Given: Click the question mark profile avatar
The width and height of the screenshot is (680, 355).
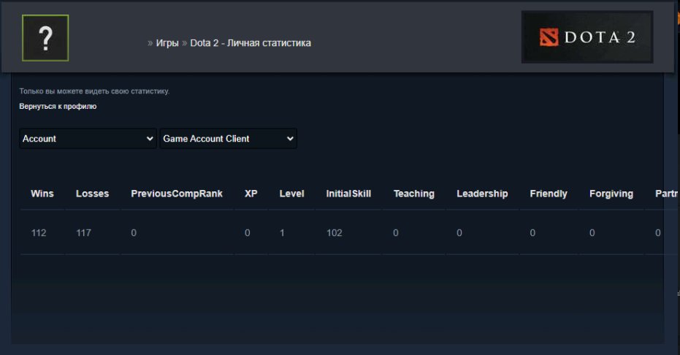Looking at the screenshot, I should click(45, 38).
